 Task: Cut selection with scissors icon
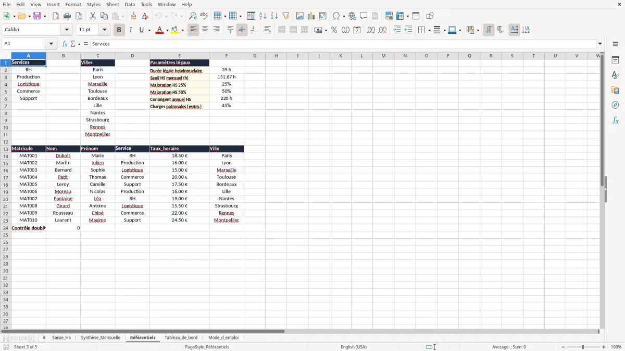[93, 16]
